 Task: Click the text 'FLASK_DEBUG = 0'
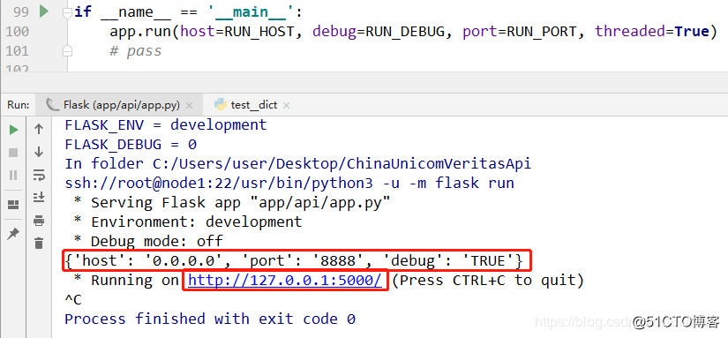pos(131,145)
